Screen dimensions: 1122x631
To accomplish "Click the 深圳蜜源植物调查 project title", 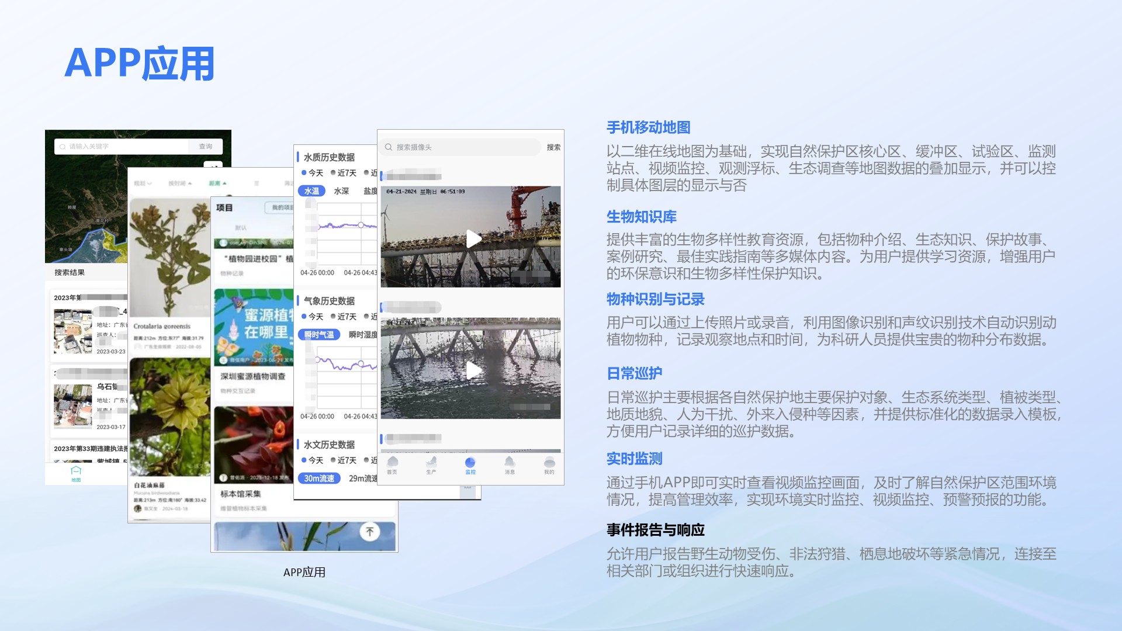I will pyautogui.click(x=253, y=376).
